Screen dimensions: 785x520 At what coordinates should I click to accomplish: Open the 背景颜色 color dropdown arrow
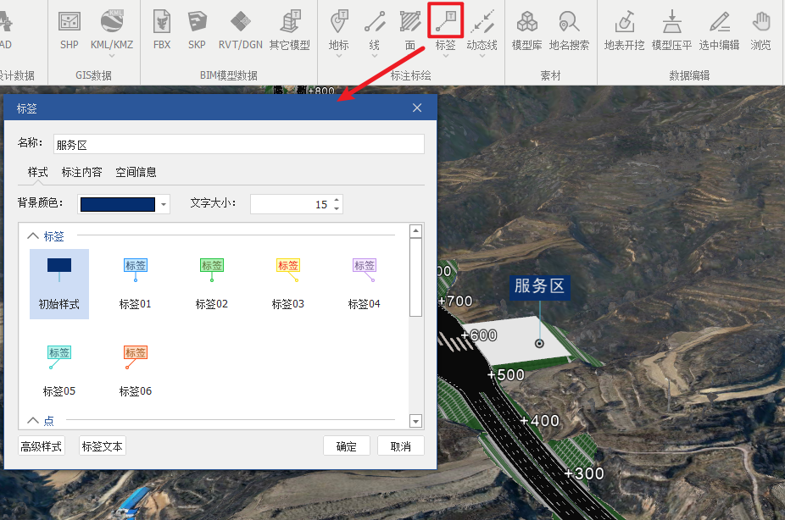(164, 205)
